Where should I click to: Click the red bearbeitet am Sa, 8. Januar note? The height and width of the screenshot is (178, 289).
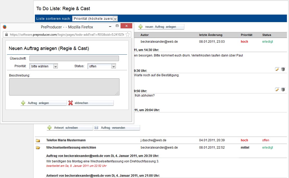[x=77, y=166]
